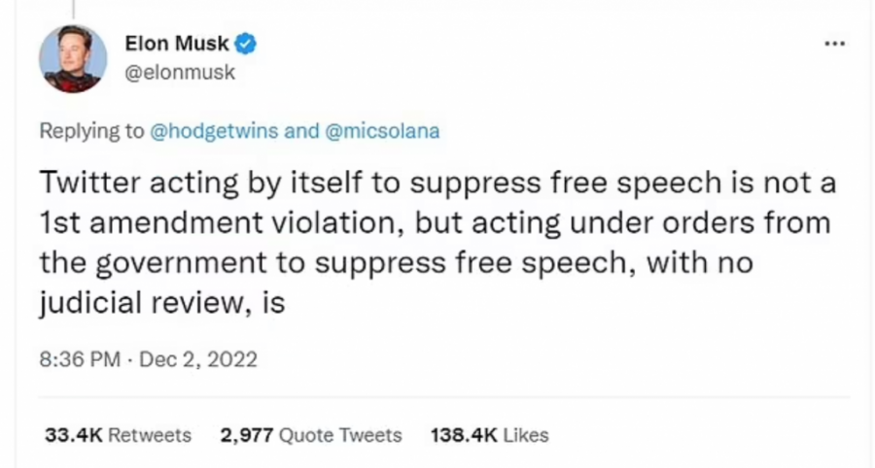875x468 pixels.
Task: Click the blue verified badge
Action: tap(248, 44)
